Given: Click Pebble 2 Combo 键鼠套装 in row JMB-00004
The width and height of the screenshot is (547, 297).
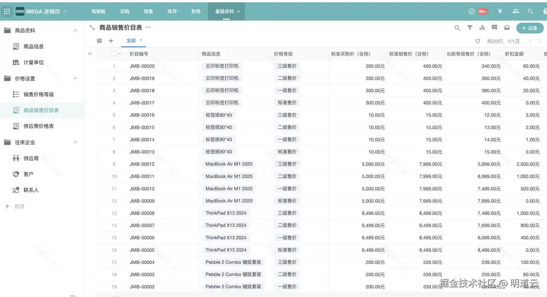Looking at the screenshot, I should coord(234,262).
